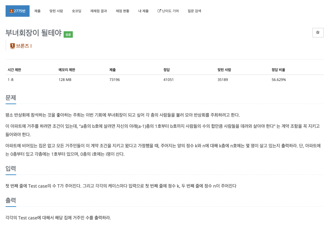This screenshot has height=225, width=327.
Task: Click the 브론즈 I difficulty text link
Action: (x=24, y=46)
